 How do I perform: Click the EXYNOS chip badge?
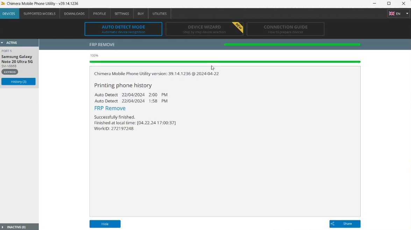coord(10,72)
